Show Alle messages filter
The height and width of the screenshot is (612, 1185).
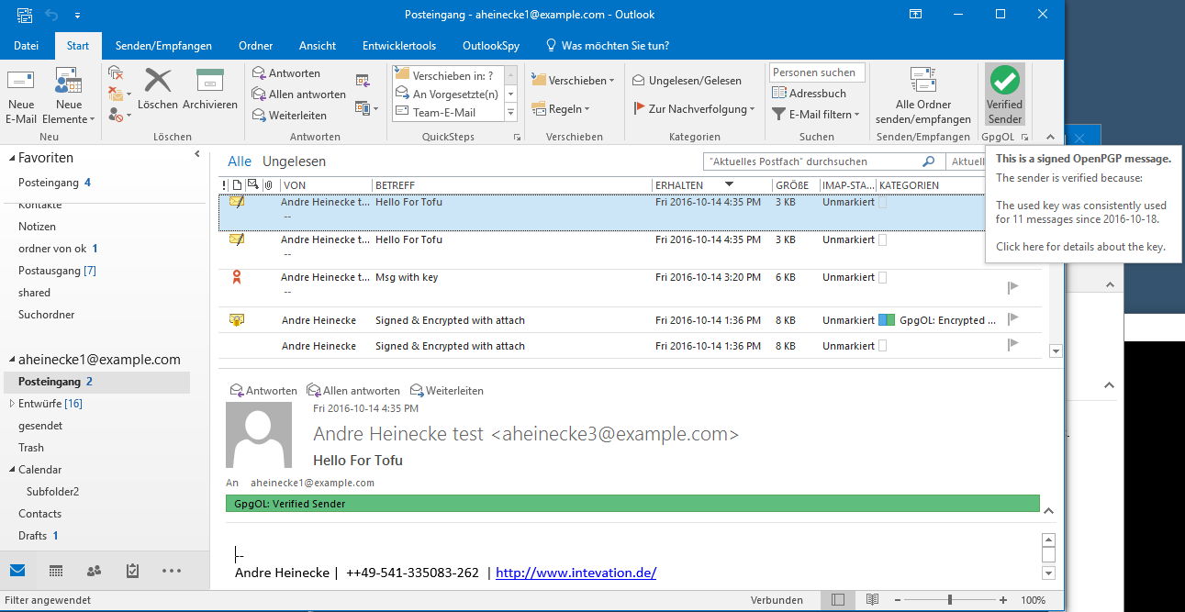pyautogui.click(x=240, y=161)
